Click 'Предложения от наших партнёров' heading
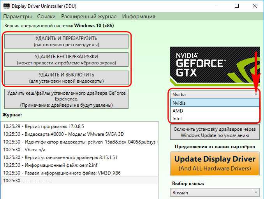The image size is (264, 199). click(215, 147)
